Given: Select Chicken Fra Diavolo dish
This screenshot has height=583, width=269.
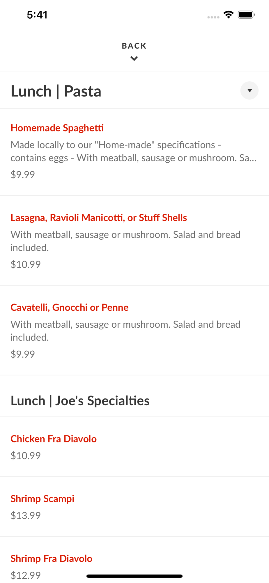Looking at the screenshot, I should click(x=54, y=439).
